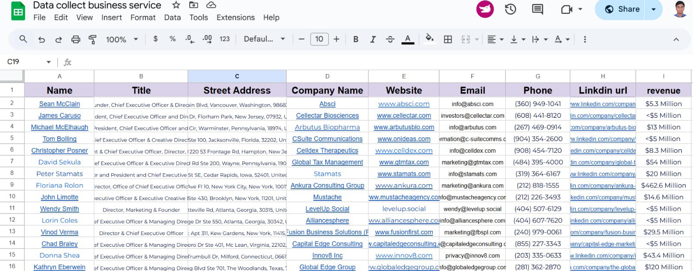The image size is (693, 271).
Task: Open the www.absci.com website link
Action: click(404, 104)
